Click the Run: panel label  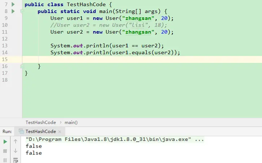7,132
